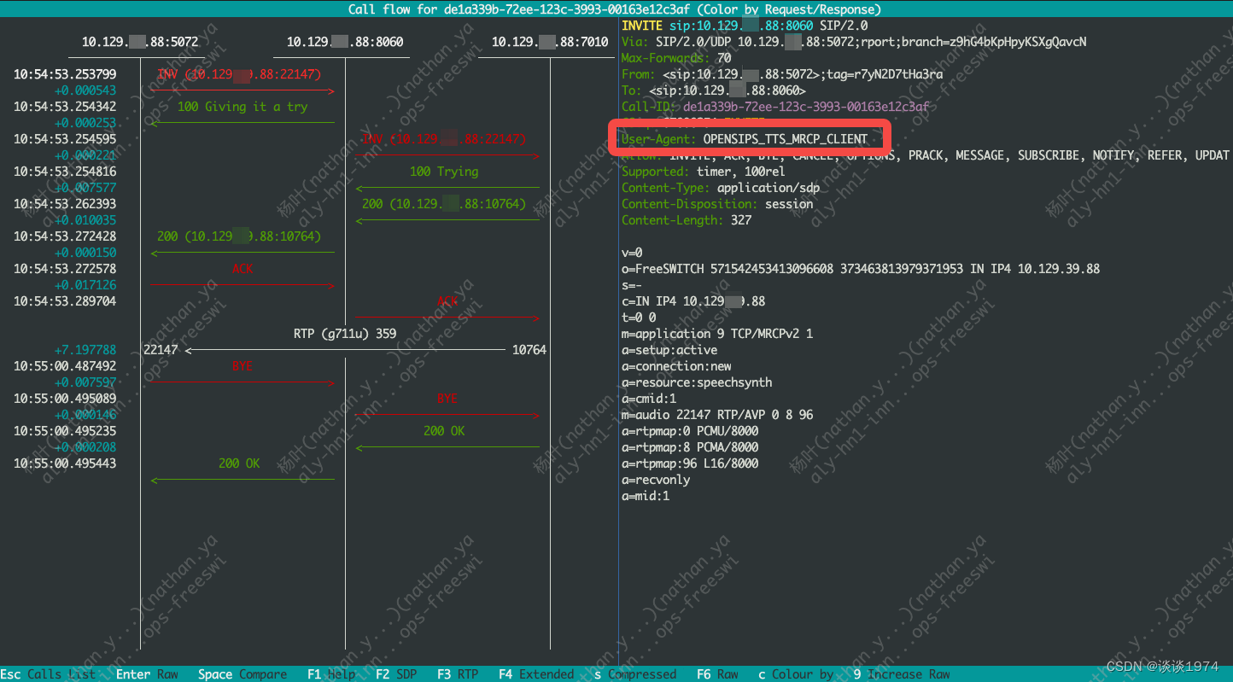The image size is (1233, 682).
Task: Select the ACK at 10:54:53.272578
Action: point(243,269)
